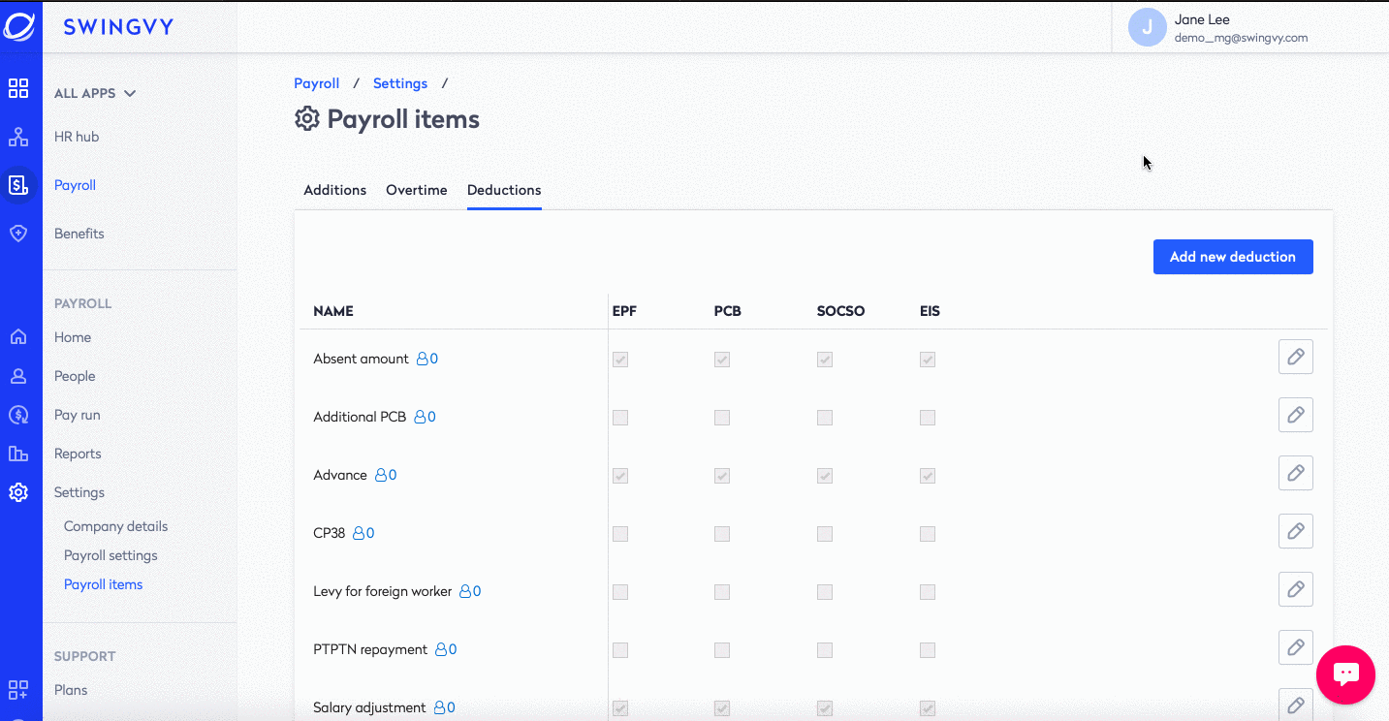View employees count for Advance

coord(386,475)
